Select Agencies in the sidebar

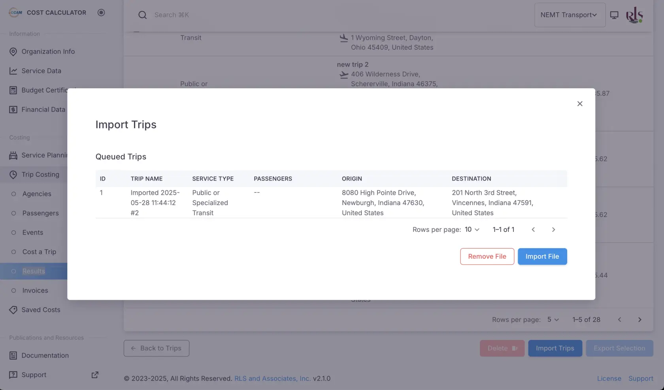[x=37, y=194]
